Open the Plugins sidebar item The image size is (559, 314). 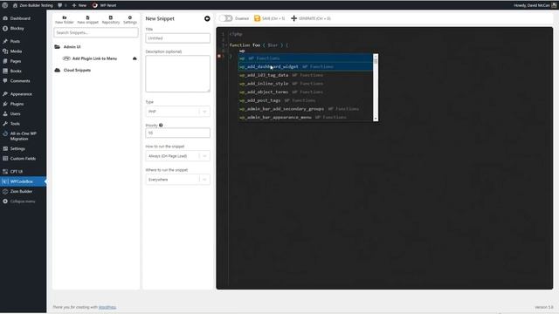17,104
